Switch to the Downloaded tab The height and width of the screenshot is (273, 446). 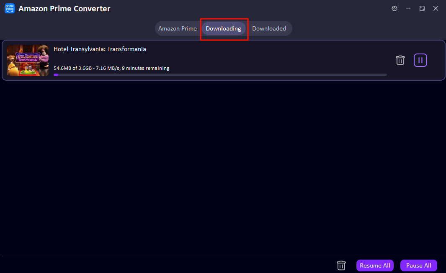point(269,28)
